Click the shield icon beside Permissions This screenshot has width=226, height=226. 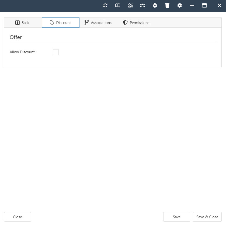(125, 23)
